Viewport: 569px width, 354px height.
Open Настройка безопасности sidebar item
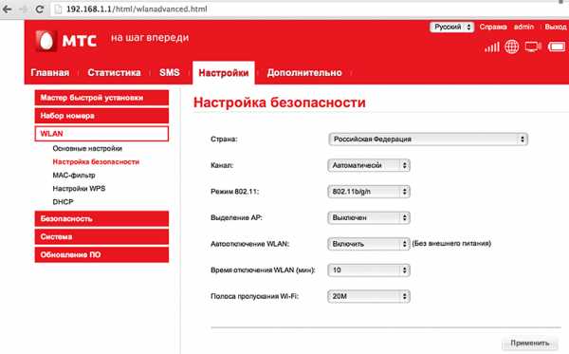click(x=96, y=161)
